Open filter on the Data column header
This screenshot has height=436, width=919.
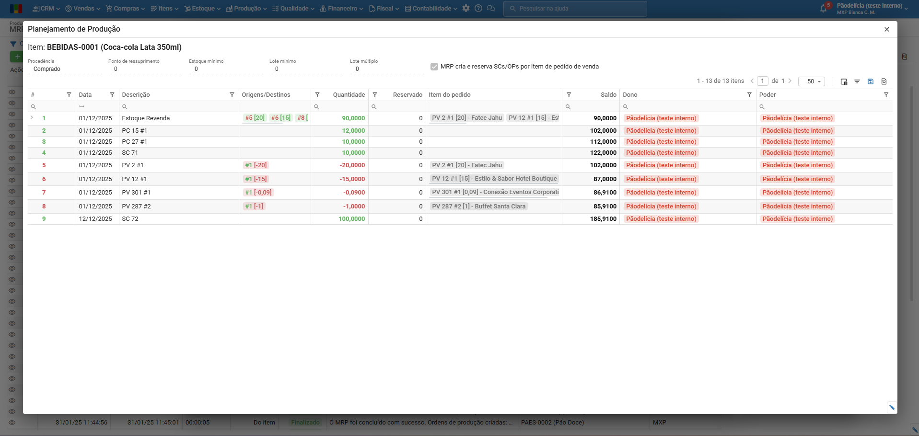[112, 95]
